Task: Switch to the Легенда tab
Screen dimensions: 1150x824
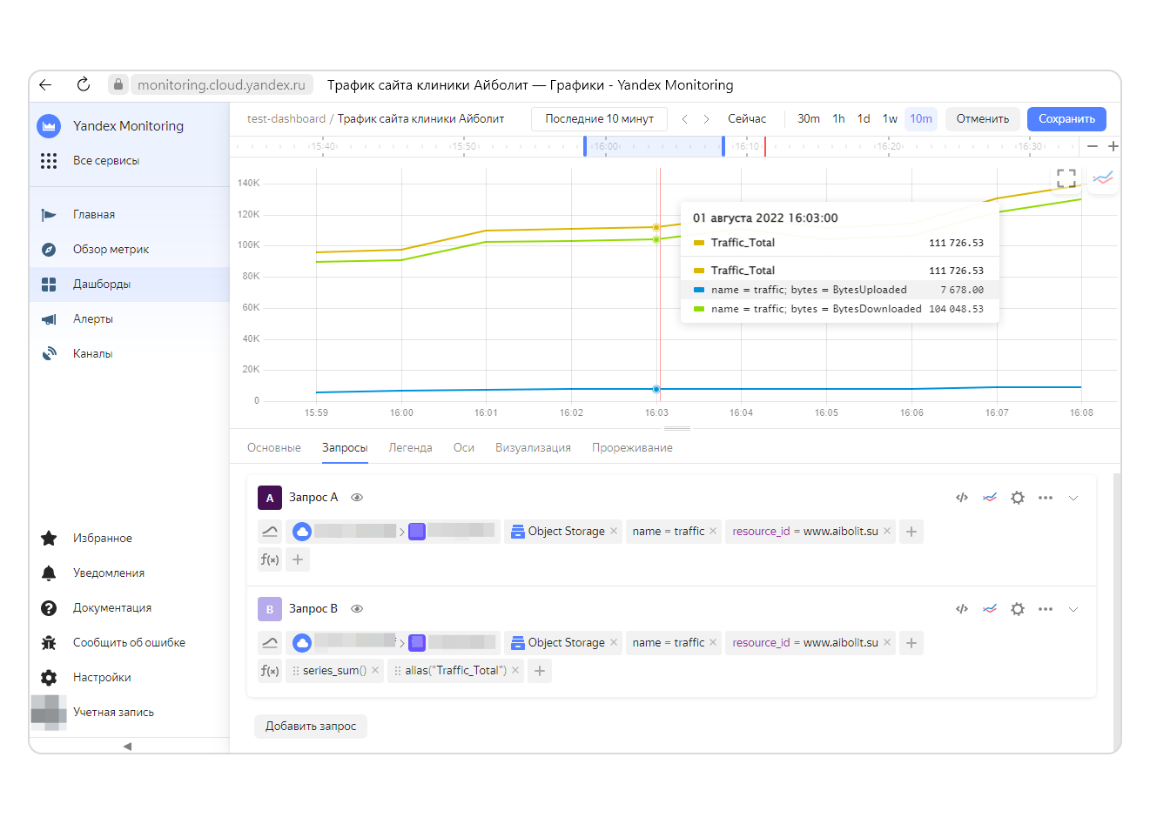Action: pos(411,448)
